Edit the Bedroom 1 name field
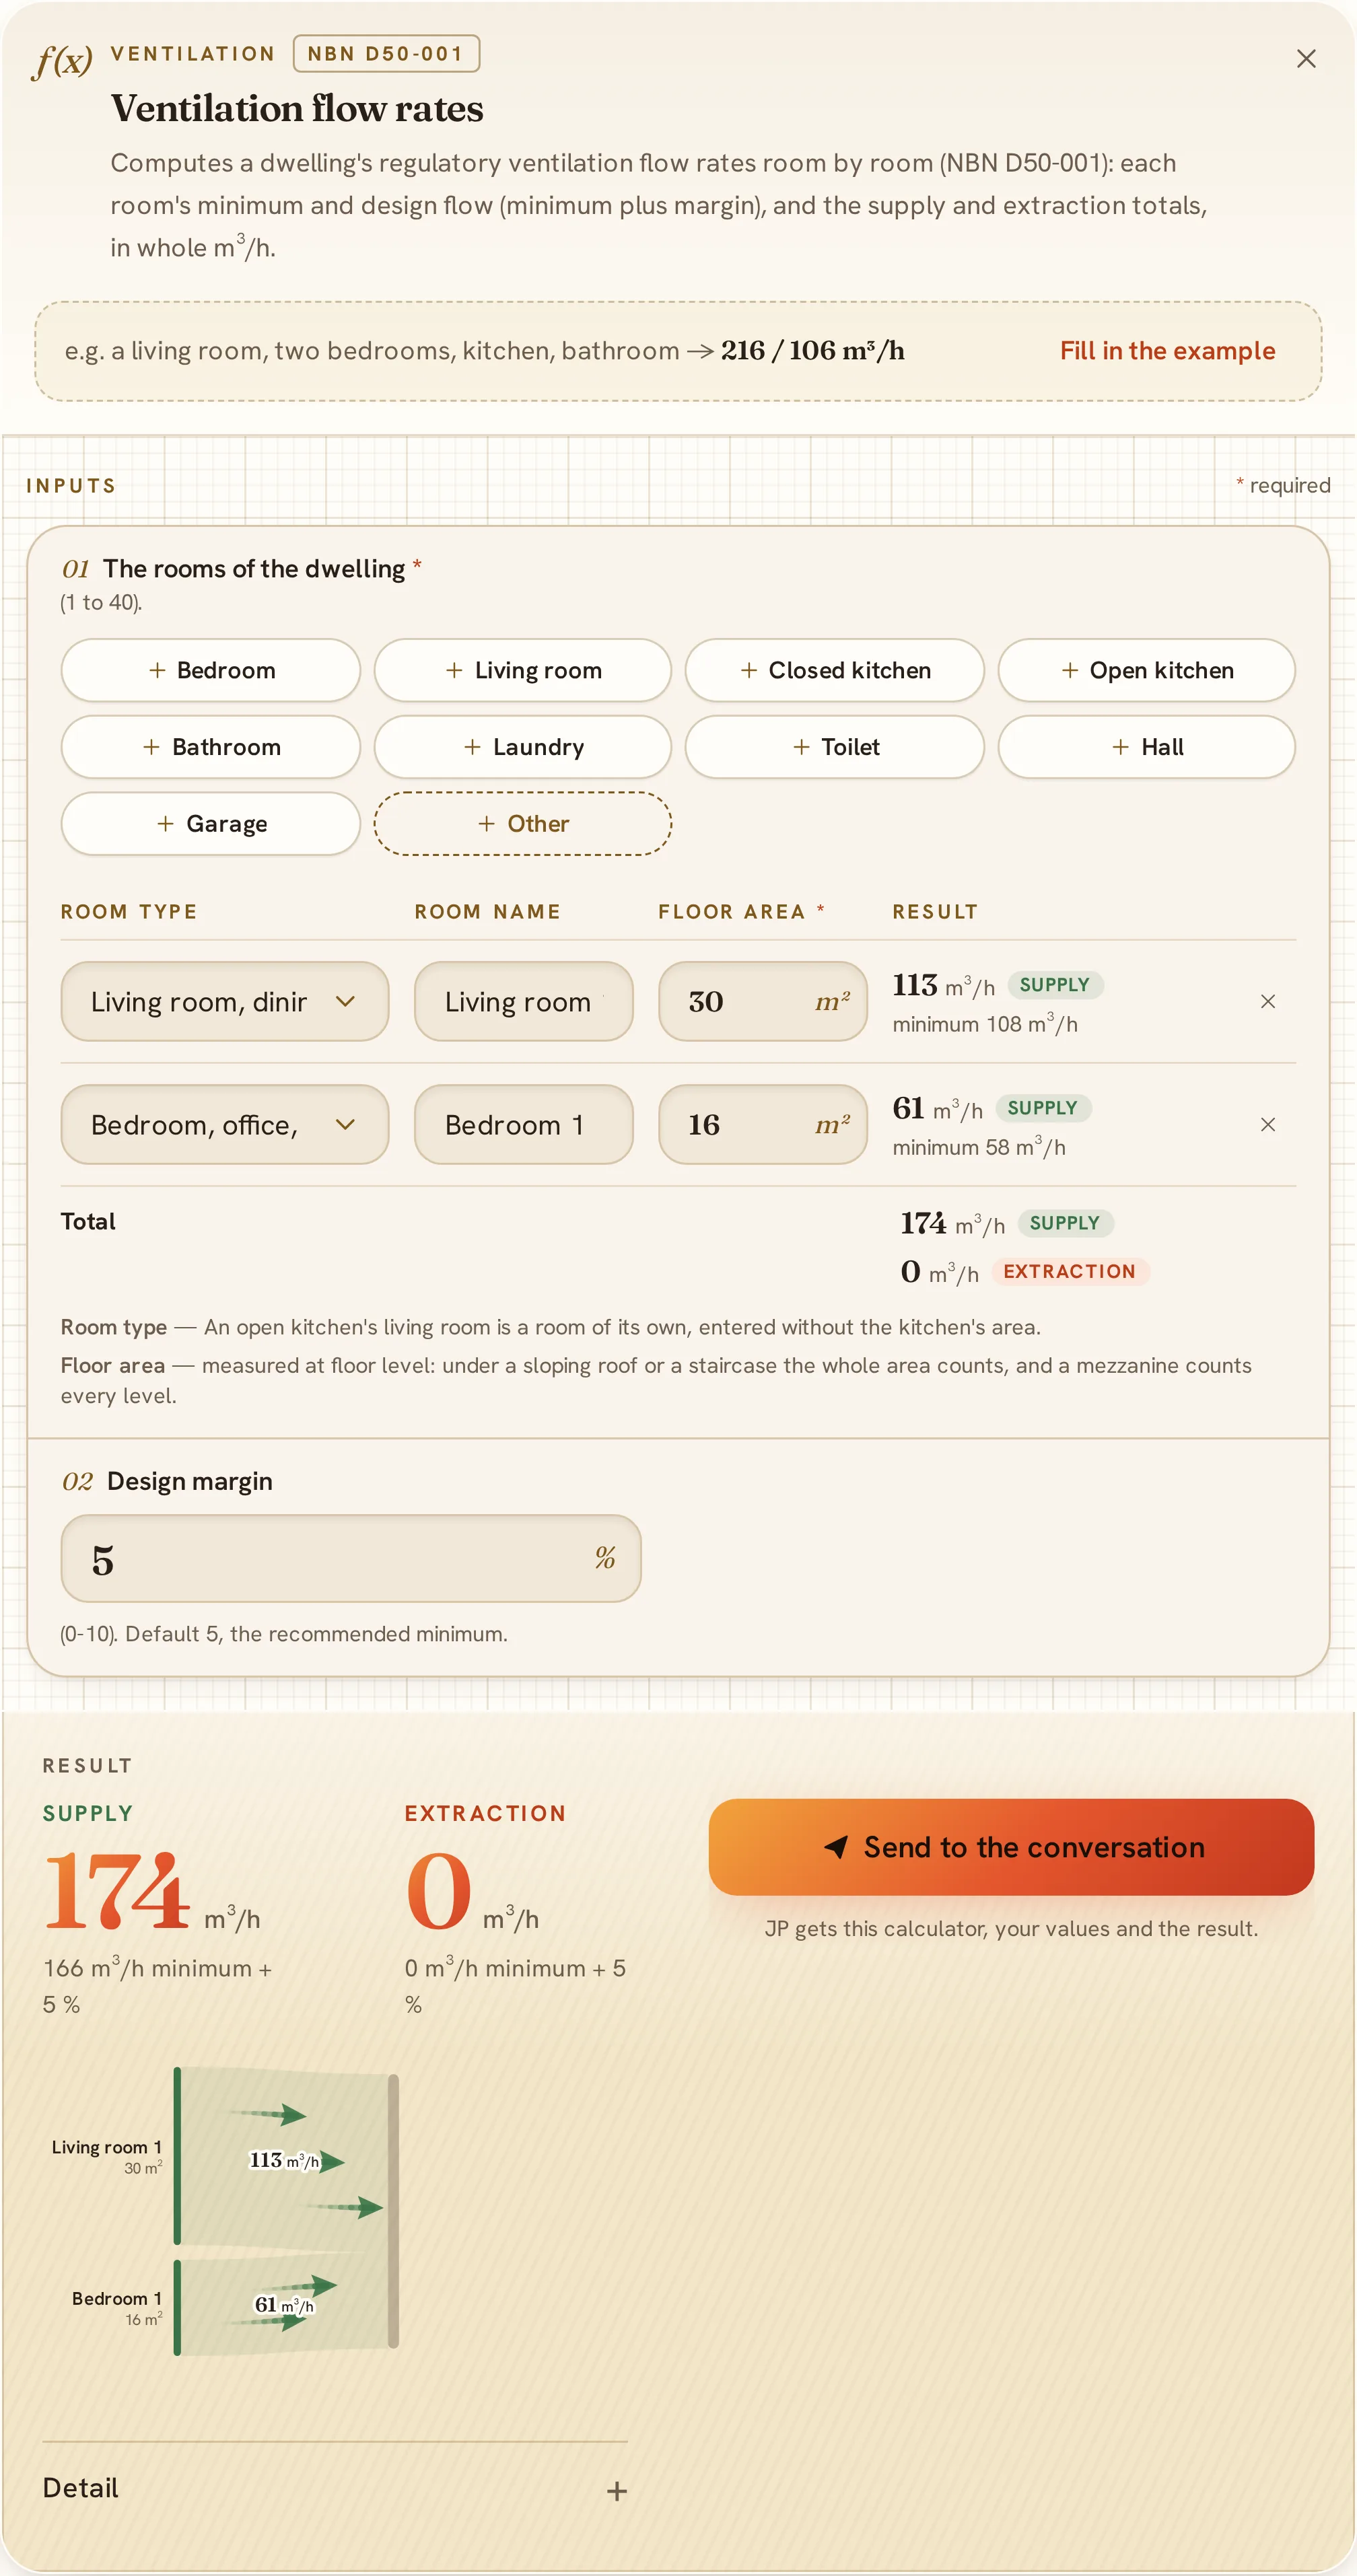 (523, 1125)
